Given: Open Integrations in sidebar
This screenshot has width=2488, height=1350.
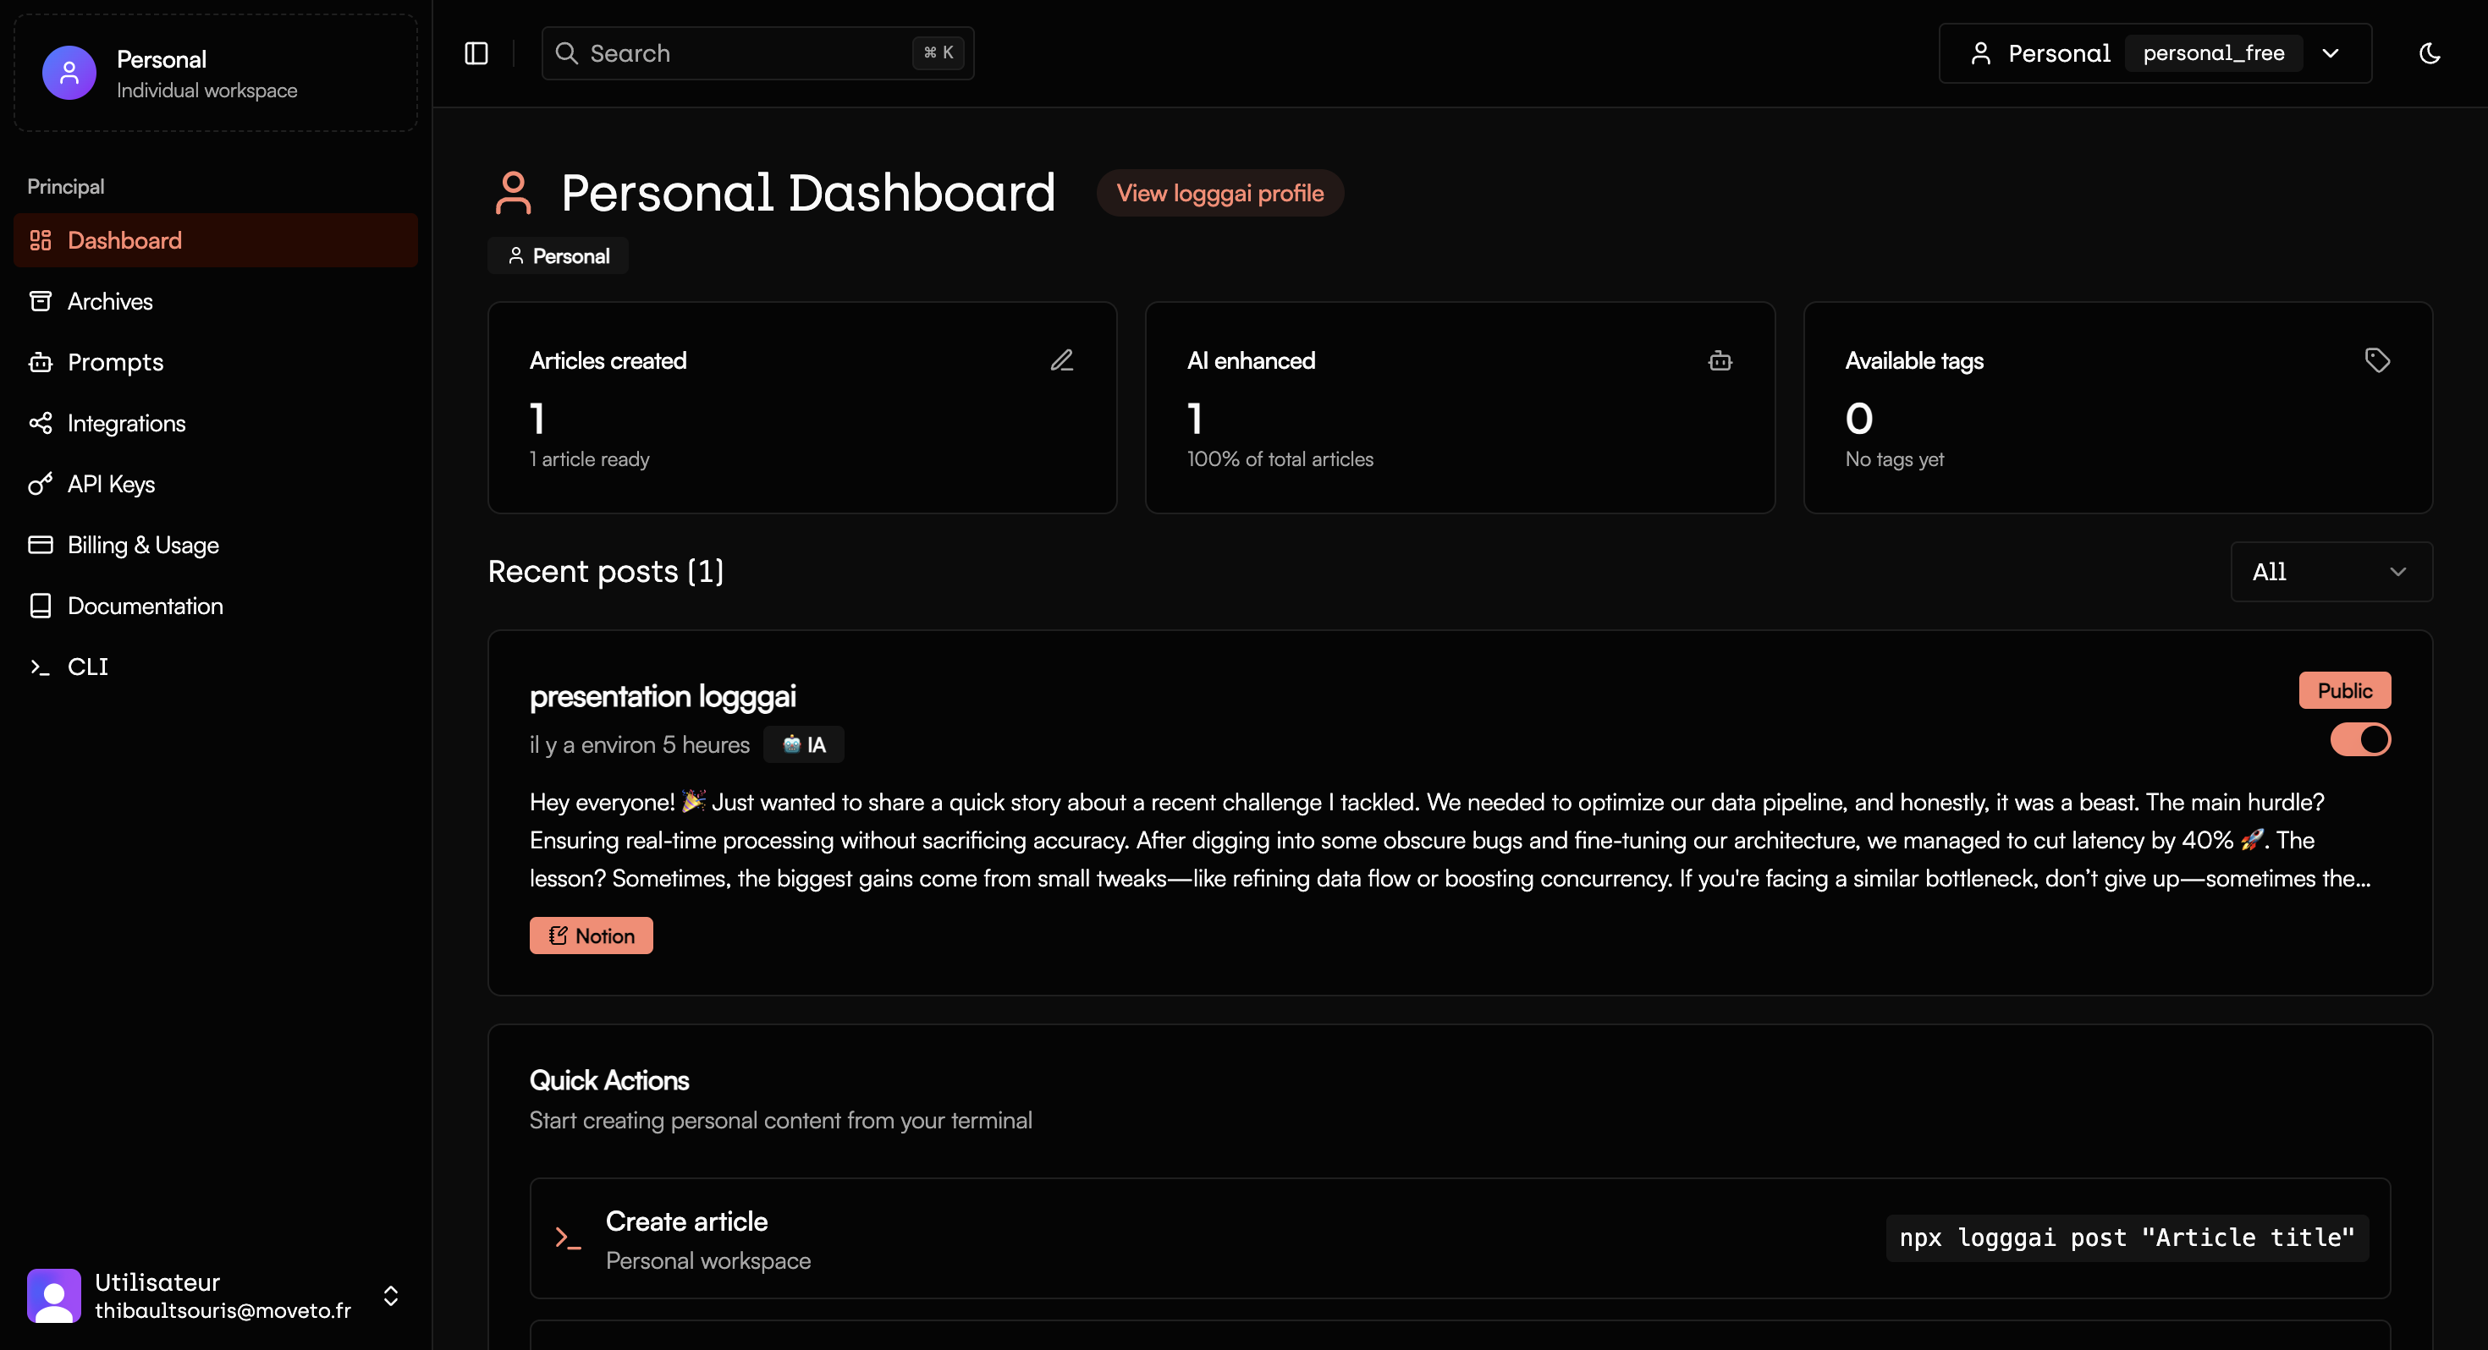Looking at the screenshot, I should [x=216, y=423].
